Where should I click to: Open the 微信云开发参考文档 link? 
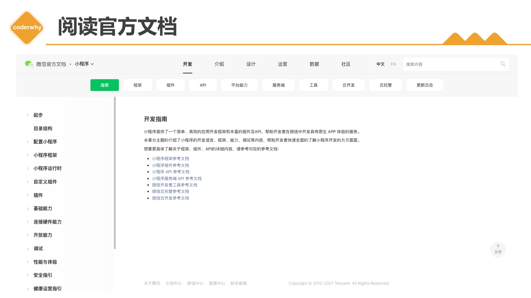pyautogui.click(x=170, y=198)
